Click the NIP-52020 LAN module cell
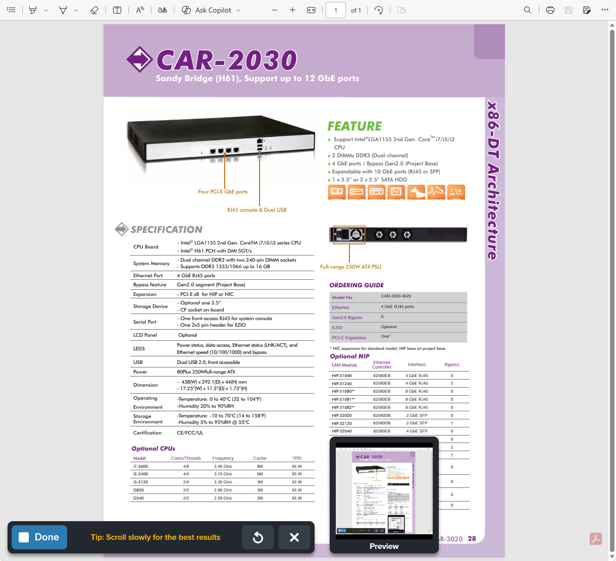Viewport: 616px width, 561px height. (342, 415)
